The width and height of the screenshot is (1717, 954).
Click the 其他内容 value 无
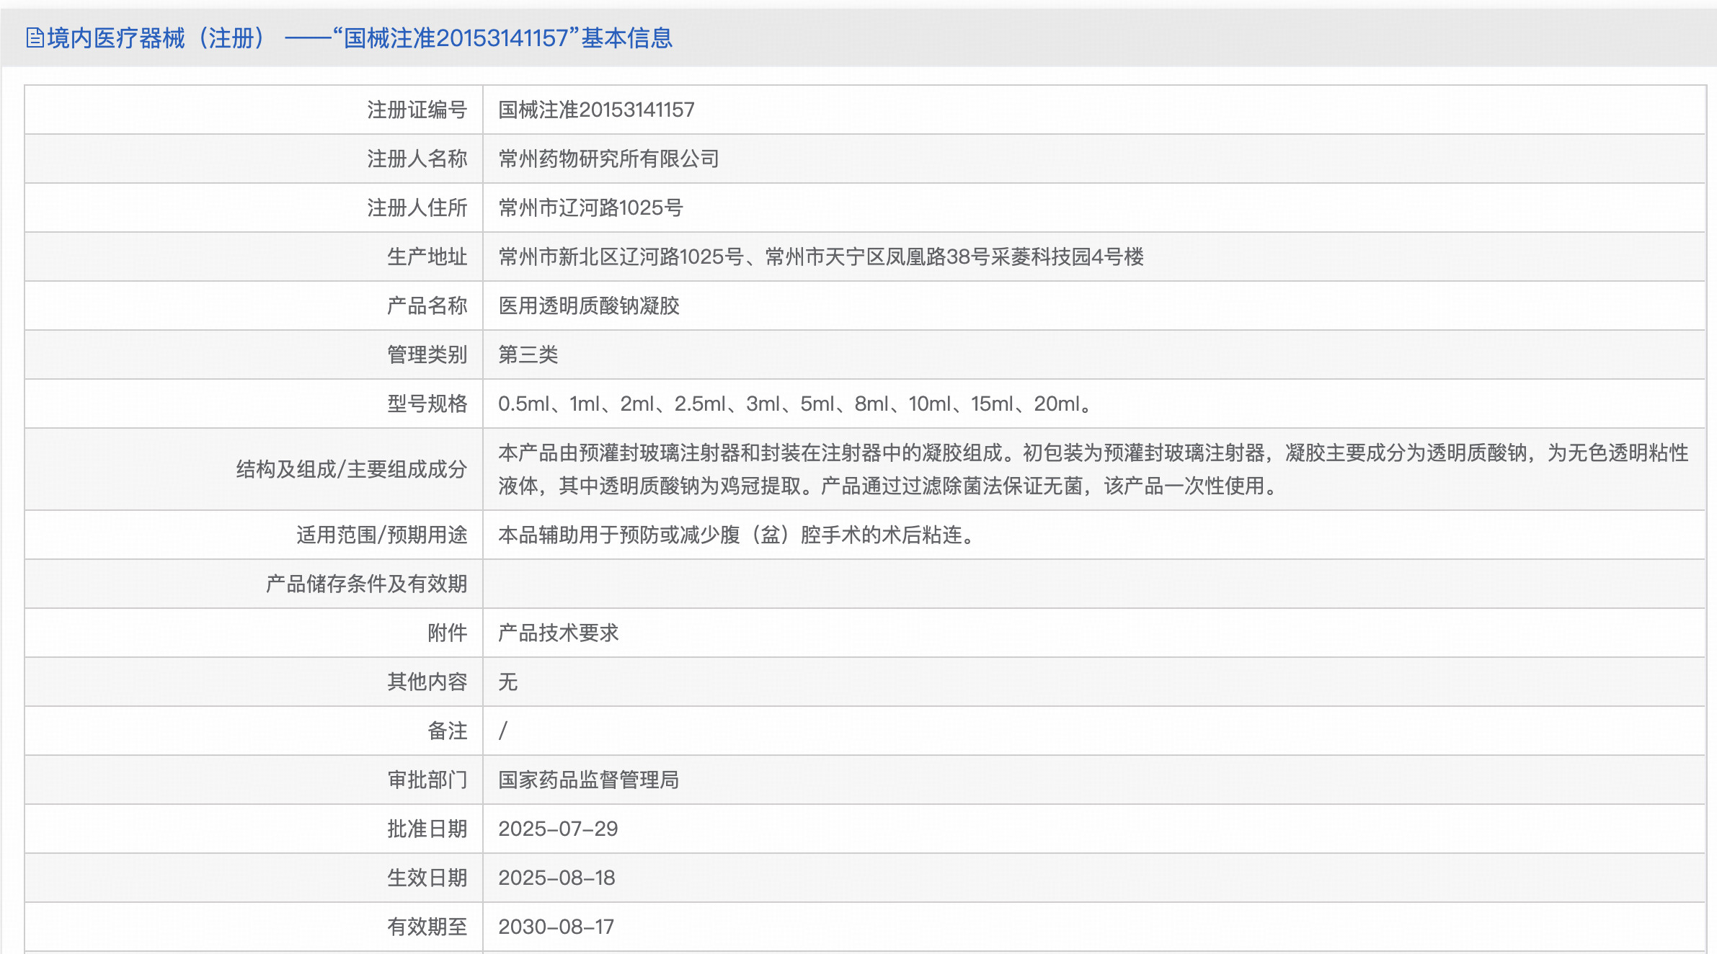[x=507, y=682]
